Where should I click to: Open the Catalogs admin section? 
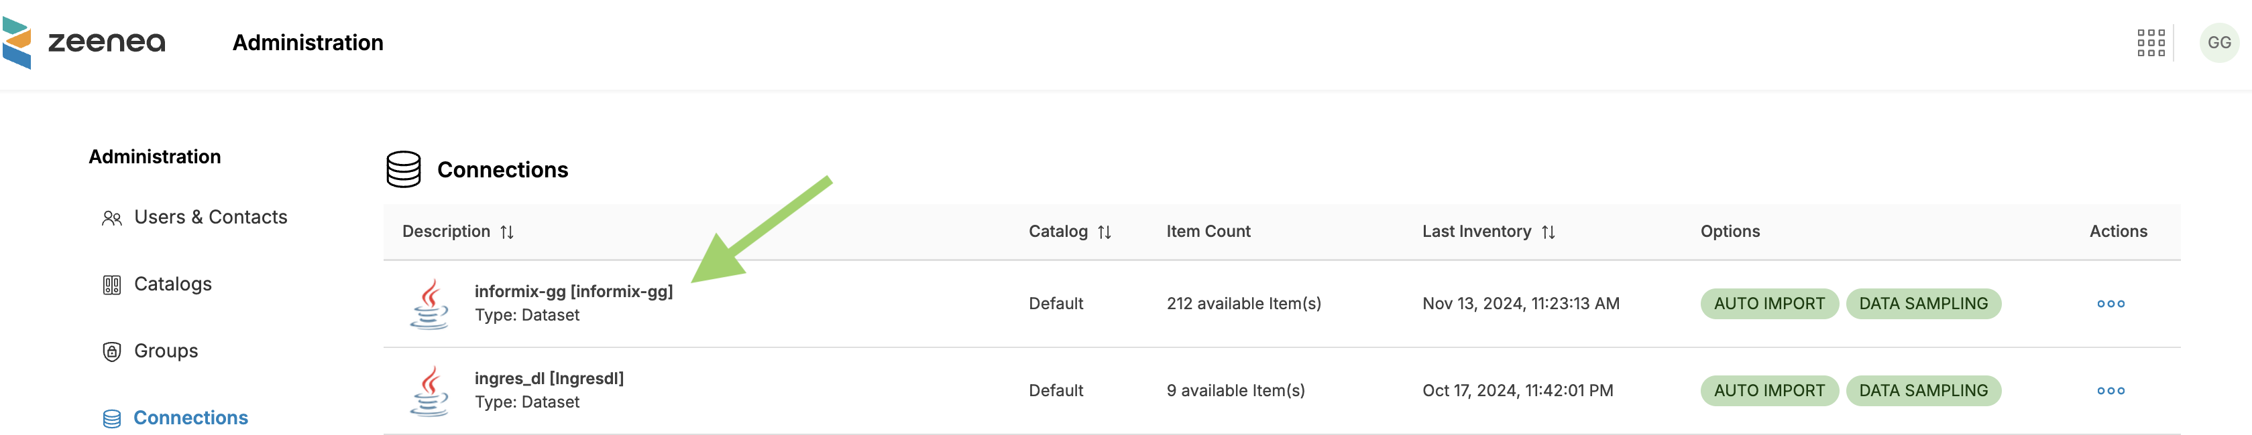coord(172,284)
